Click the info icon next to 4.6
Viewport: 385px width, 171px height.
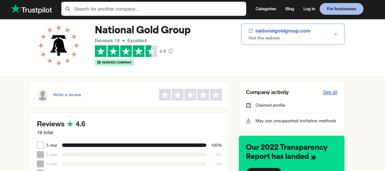[x=171, y=51]
